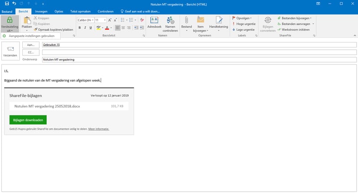Select the Bericht tab
Image resolution: width=358 pixels, height=193 pixels.
click(x=23, y=12)
